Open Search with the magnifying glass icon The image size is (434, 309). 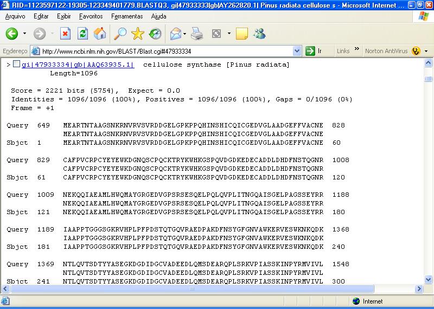tap(120, 34)
